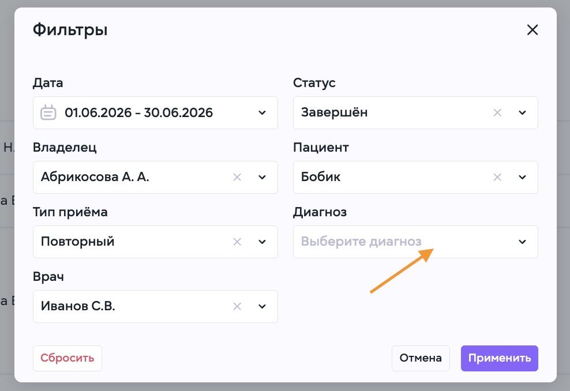The height and width of the screenshot is (391, 570).
Task: Click the Бобик patient text
Action: tap(321, 177)
